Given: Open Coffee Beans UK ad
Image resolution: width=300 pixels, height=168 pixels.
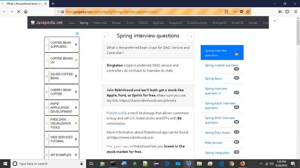Looking at the screenshot, I should tap(61, 60).
